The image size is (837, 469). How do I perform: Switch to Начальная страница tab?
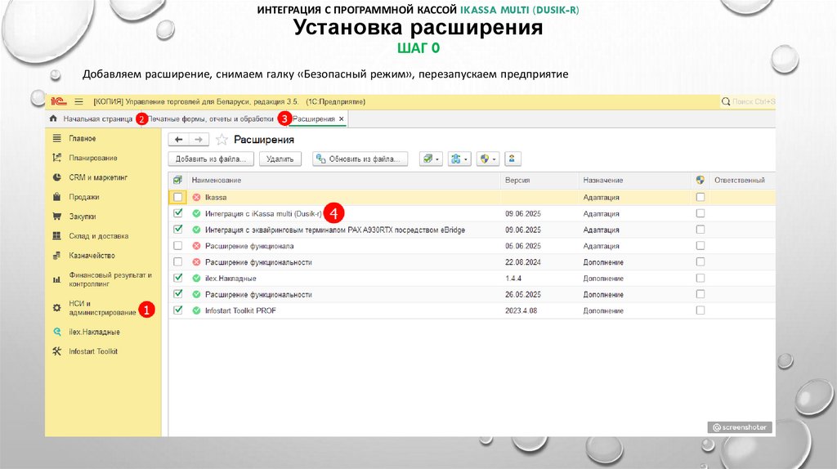(x=98, y=119)
